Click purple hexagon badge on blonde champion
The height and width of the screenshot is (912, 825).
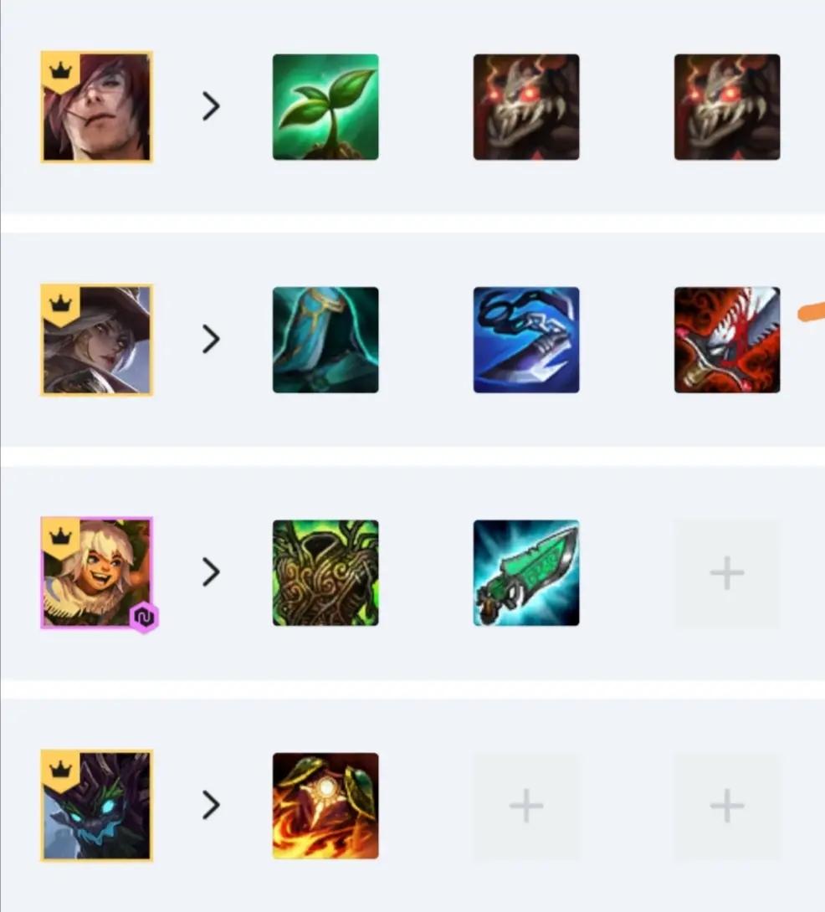pos(144,617)
